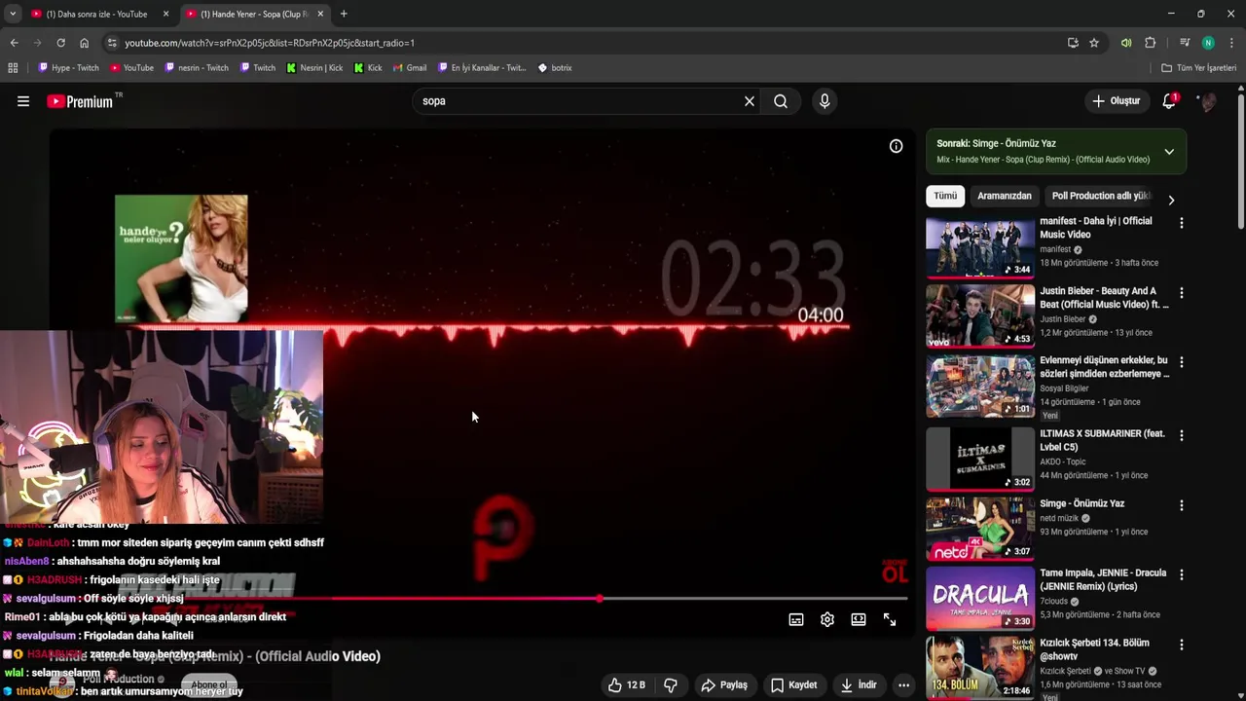
Task: Dislike the video with thumbs down
Action: [671, 685]
